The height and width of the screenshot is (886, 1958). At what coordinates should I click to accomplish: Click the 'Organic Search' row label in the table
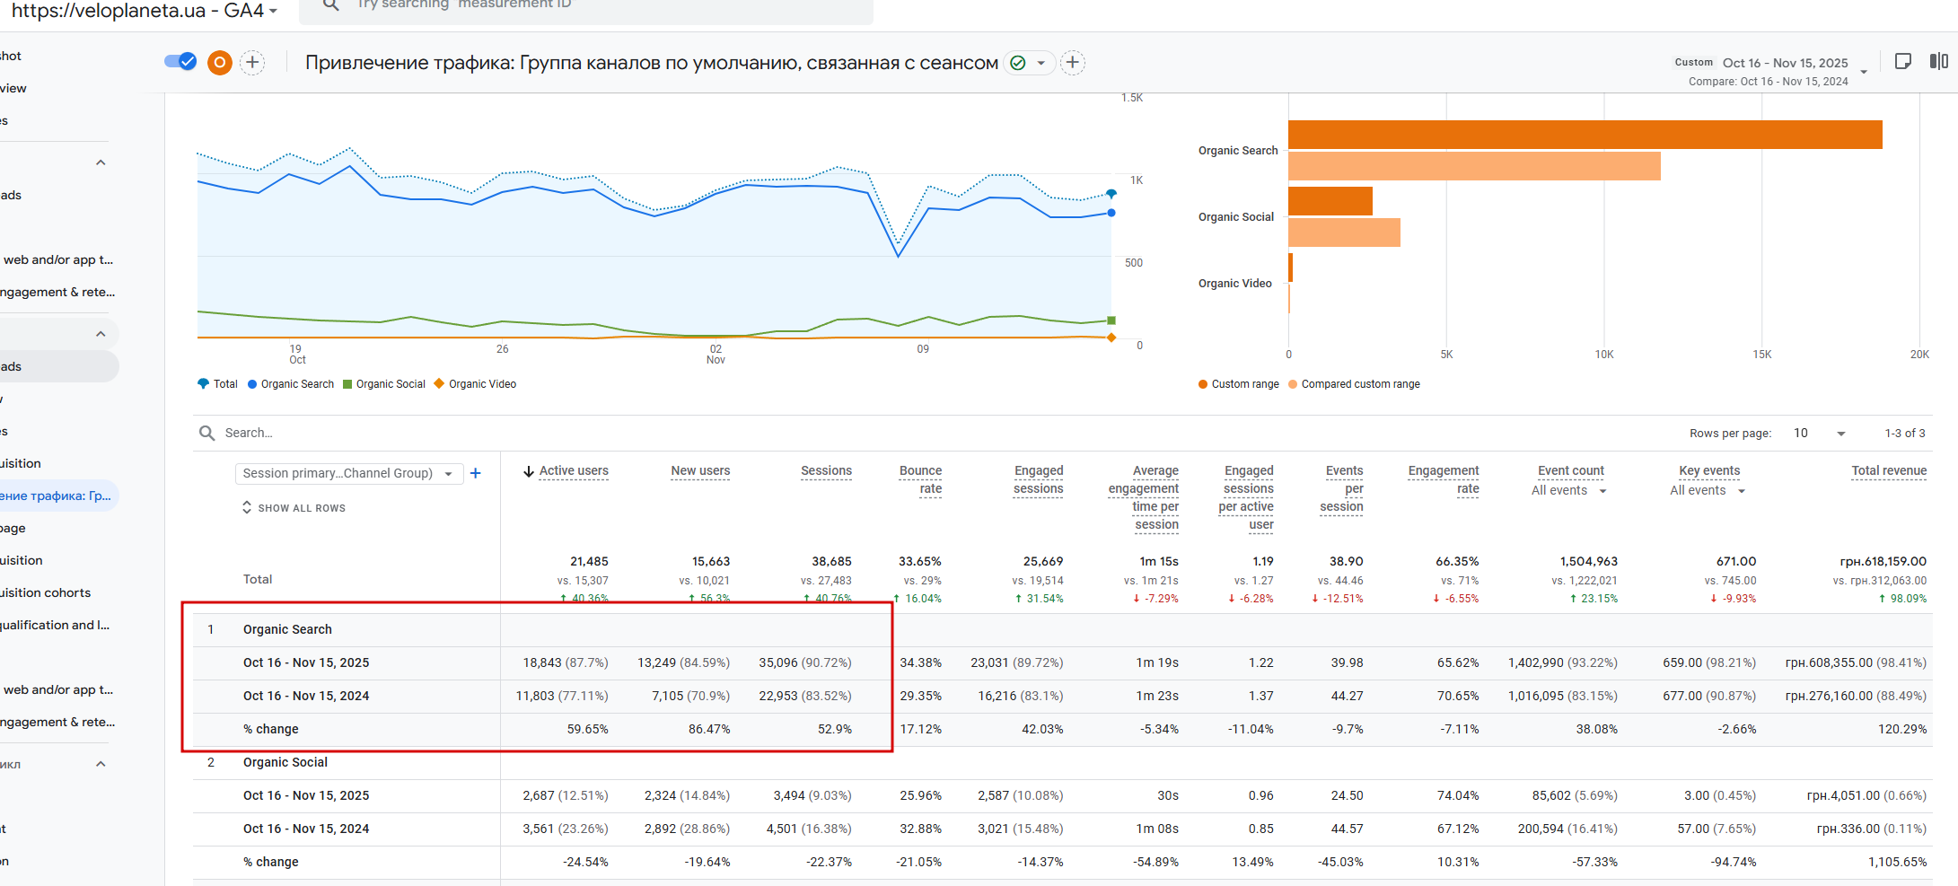[x=287, y=629]
